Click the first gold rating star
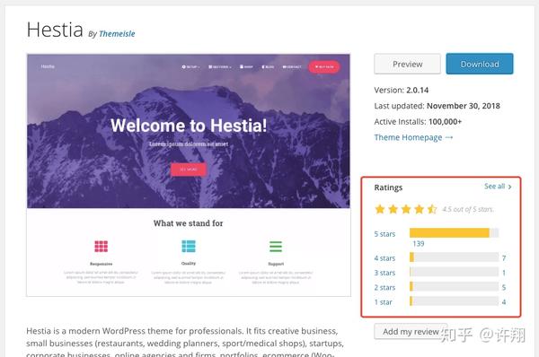Viewport: 539px width, 357px height. (380, 209)
